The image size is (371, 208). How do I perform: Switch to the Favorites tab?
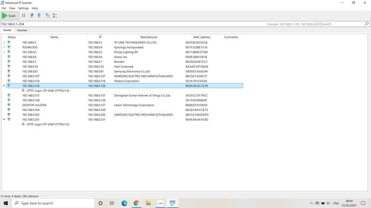(x=22, y=31)
